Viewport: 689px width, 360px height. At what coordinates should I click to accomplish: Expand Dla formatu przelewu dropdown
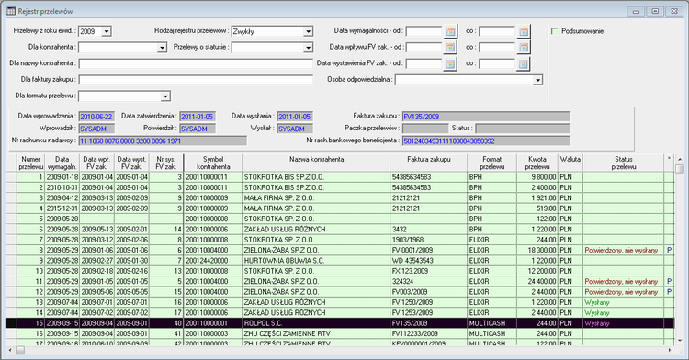point(165,96)
